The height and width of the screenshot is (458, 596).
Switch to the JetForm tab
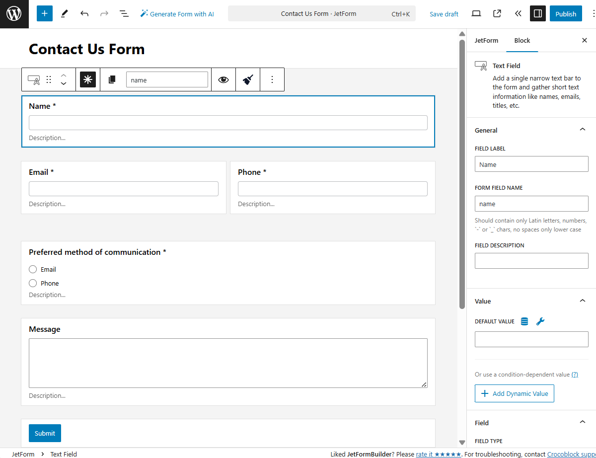click(x=486, y=40)
